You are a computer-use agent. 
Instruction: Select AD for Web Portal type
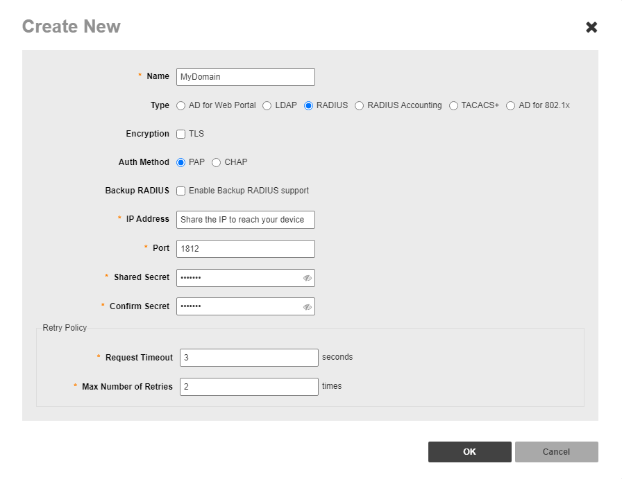[181, 106]
